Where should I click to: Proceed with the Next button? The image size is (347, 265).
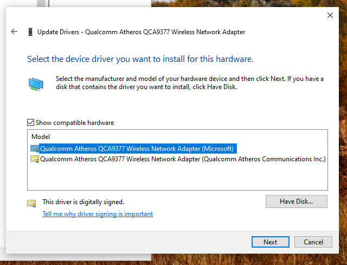pos(270,242)
